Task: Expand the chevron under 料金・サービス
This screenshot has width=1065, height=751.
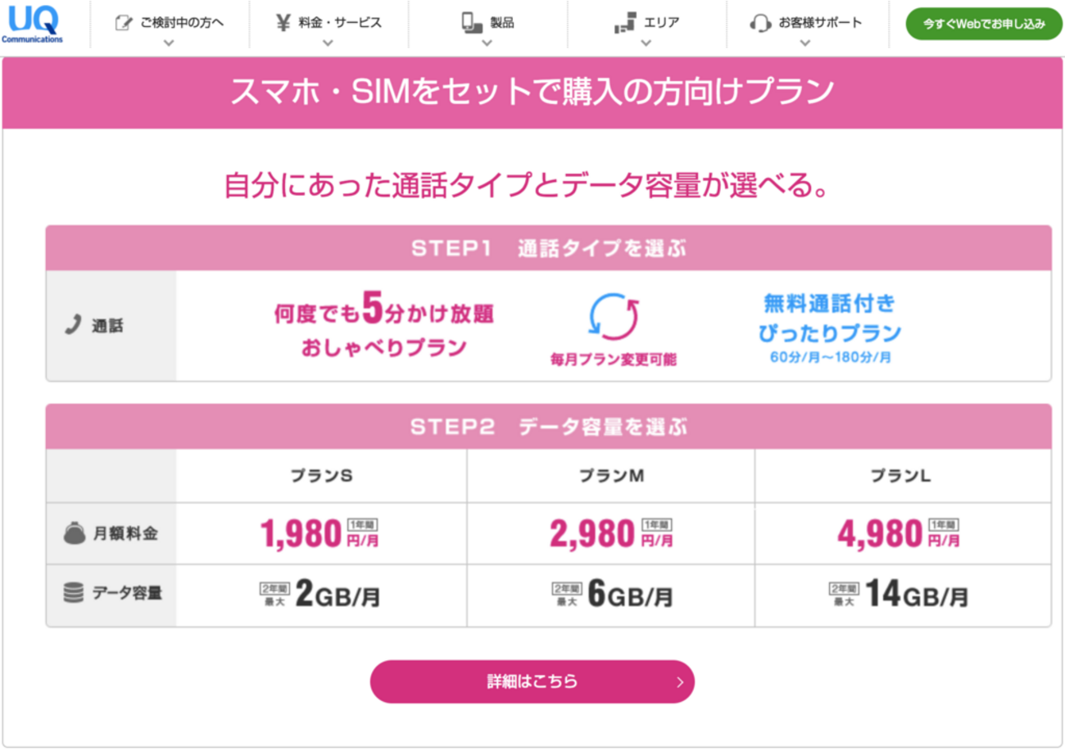Action: pos(329,43)
